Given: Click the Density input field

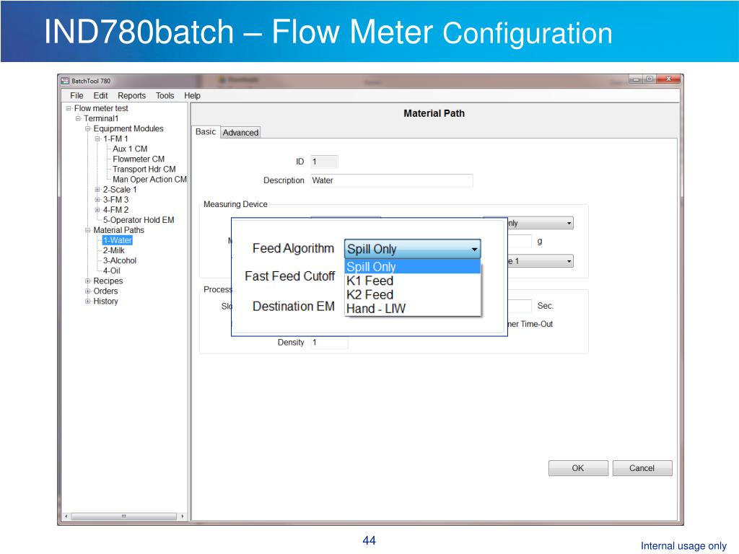Looking at the screenshot, I should pos(329,343).
